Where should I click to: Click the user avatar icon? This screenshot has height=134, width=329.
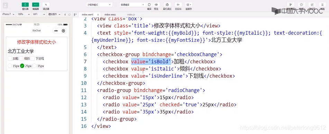tap(6, 6)
